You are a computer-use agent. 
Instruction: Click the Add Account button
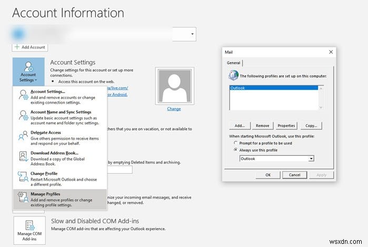point(30,47)
